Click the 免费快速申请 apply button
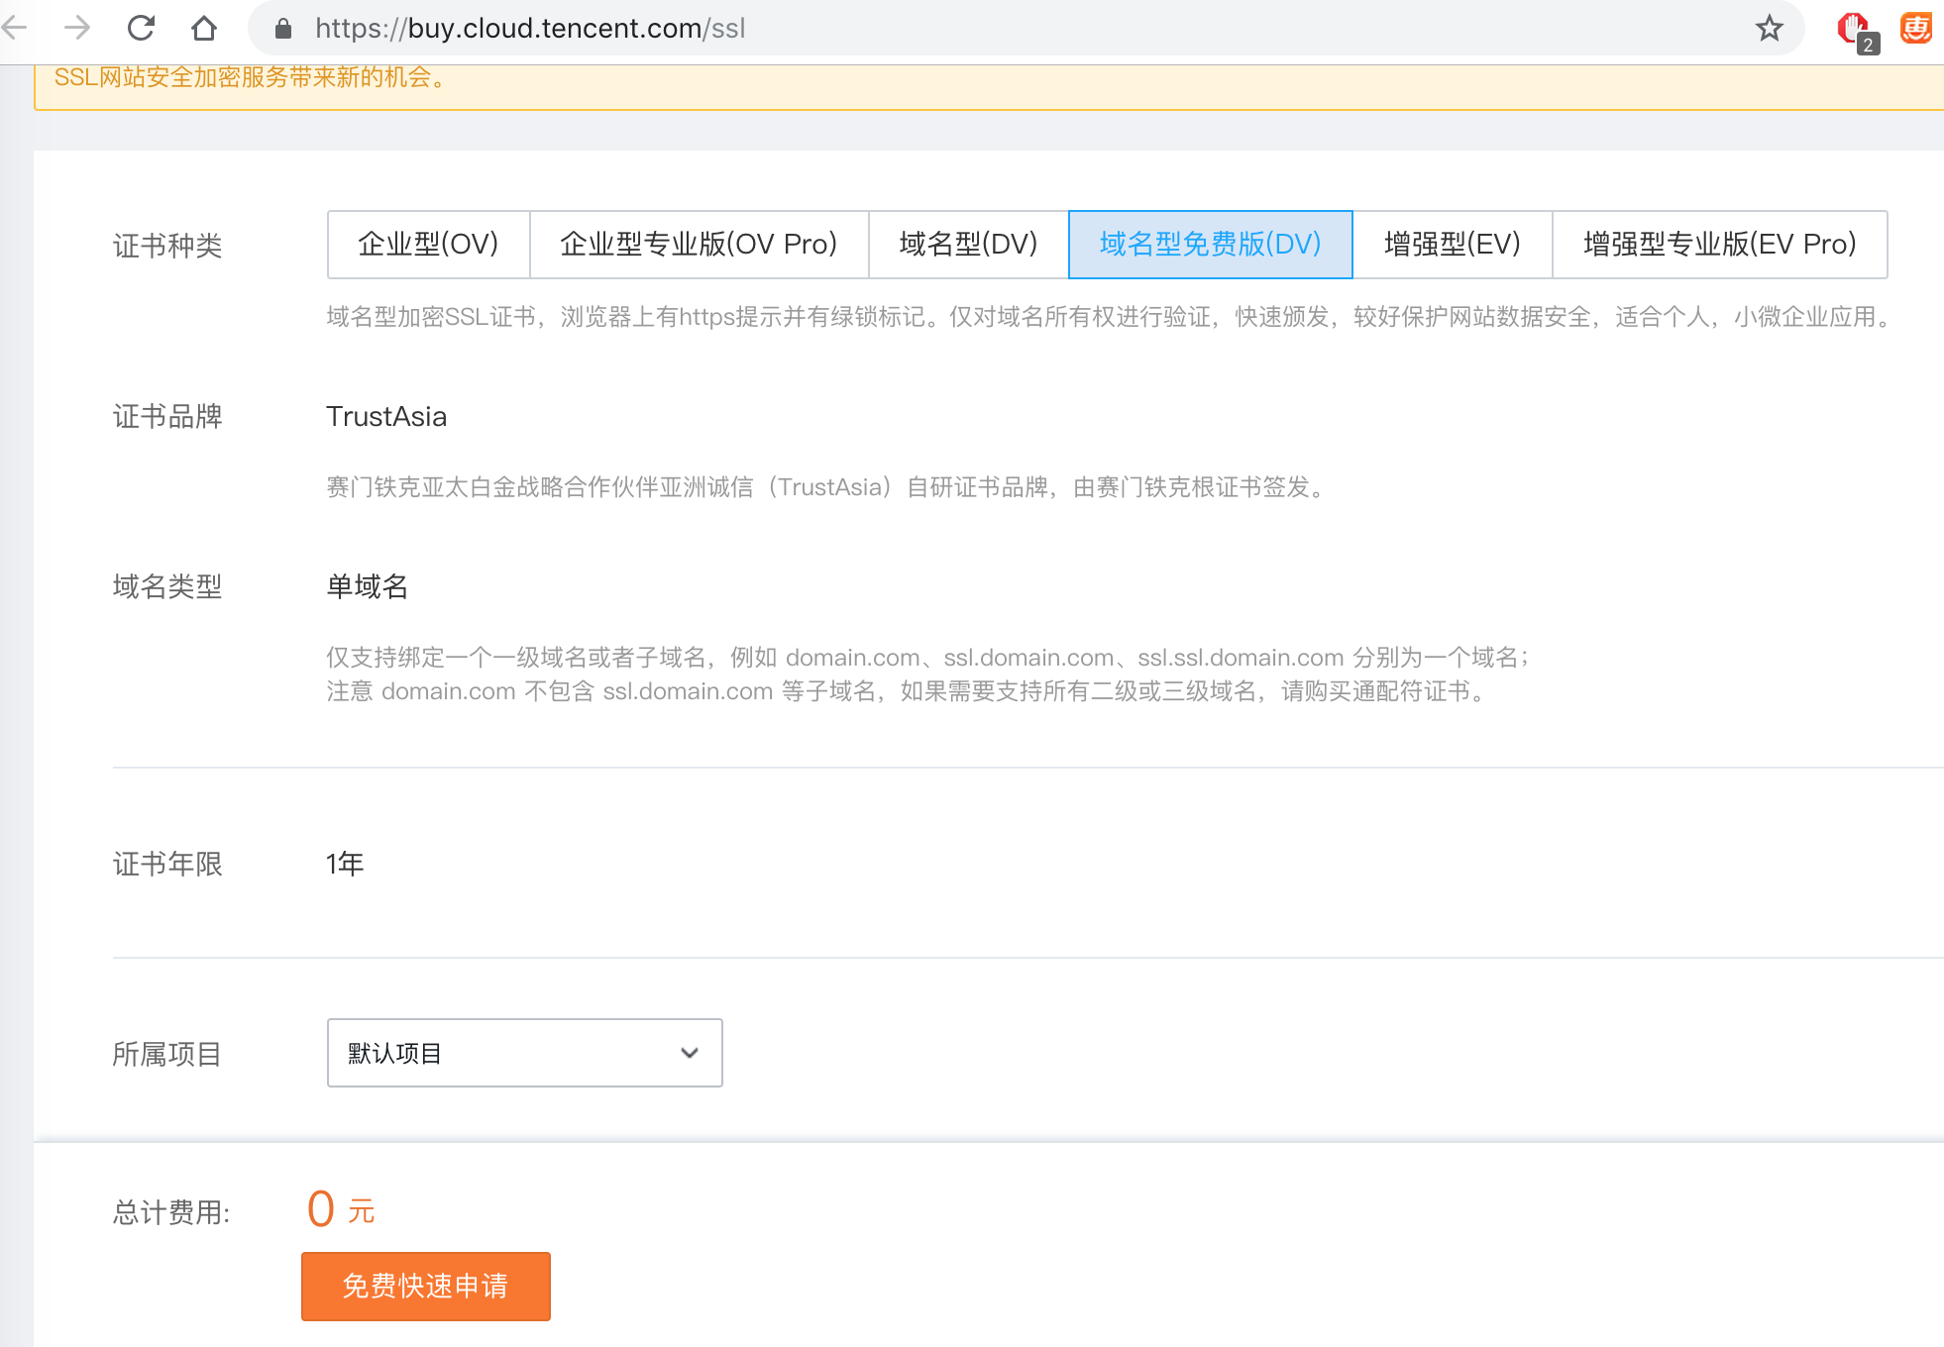Viewport: 1944px width, 1347px height. [x=424, y=1287]
